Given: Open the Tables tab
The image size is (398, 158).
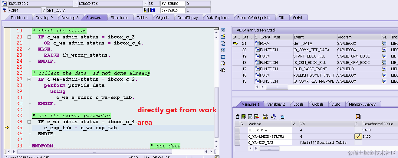Looking at the screenshot, I should click(142, 18).
